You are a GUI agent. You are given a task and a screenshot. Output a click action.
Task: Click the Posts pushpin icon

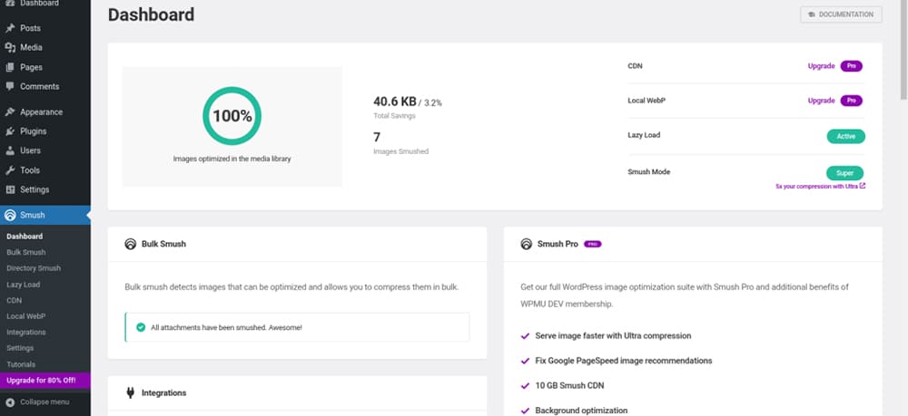(x=10, y=28)
